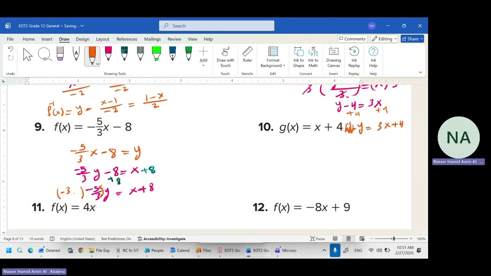Click the Search box
Image resolution: width=491 pixels, height=276 pixels.
[217, 26]
